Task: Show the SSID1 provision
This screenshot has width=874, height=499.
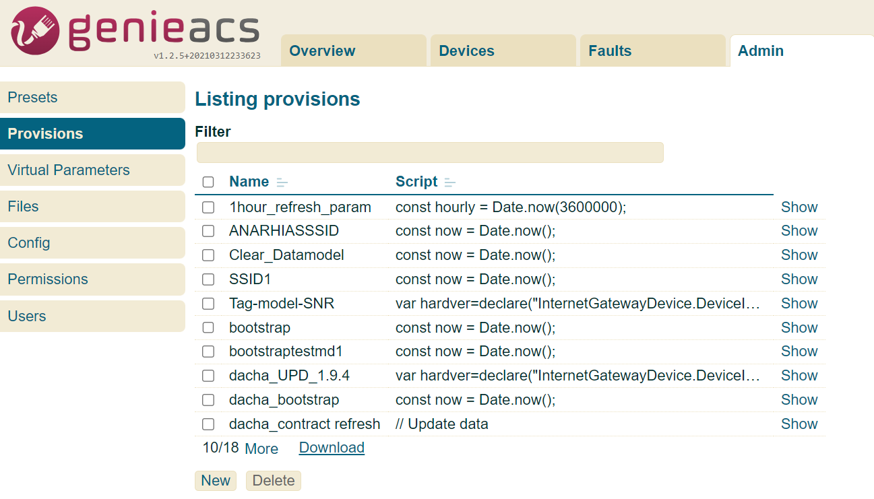Action: [799, 279]
